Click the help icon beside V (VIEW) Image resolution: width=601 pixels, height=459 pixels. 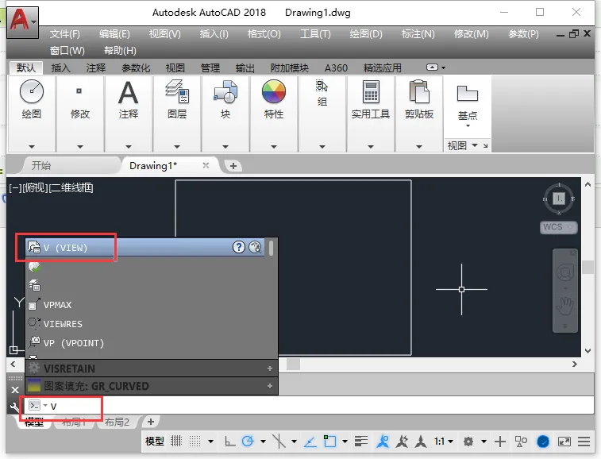point(238,247)
